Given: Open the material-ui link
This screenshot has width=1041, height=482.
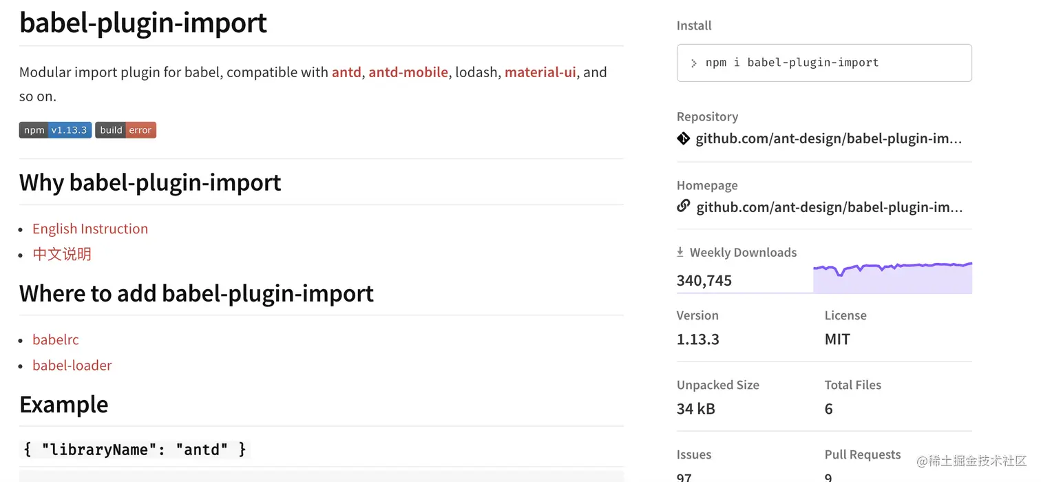Looking at the screenshot, I should click(x=540, y=72).
